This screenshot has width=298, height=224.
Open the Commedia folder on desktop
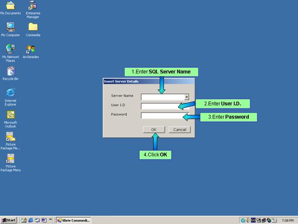pyautogui.click(x=32, y=27)
